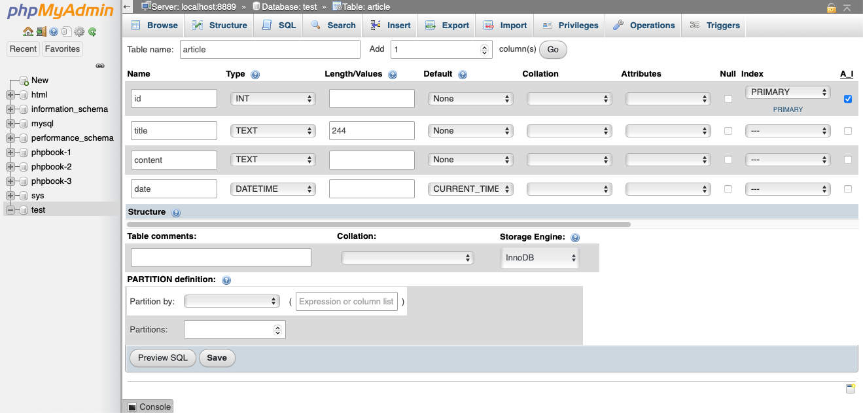This screenshot has width=863, height=413.
Task: Open the DATETIME type dropdown for date
Action: [273, 189]
